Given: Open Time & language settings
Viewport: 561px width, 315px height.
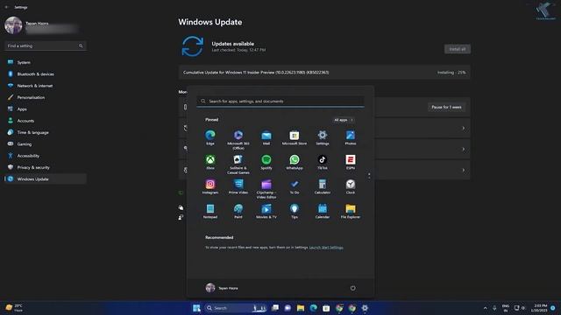Looking at the screenshot, I should click(x=45, y=132).
